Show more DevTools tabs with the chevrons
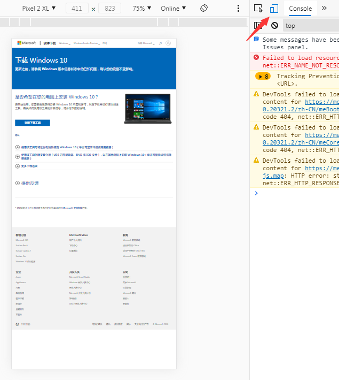The image size is (339, 380). click(324, 9)
